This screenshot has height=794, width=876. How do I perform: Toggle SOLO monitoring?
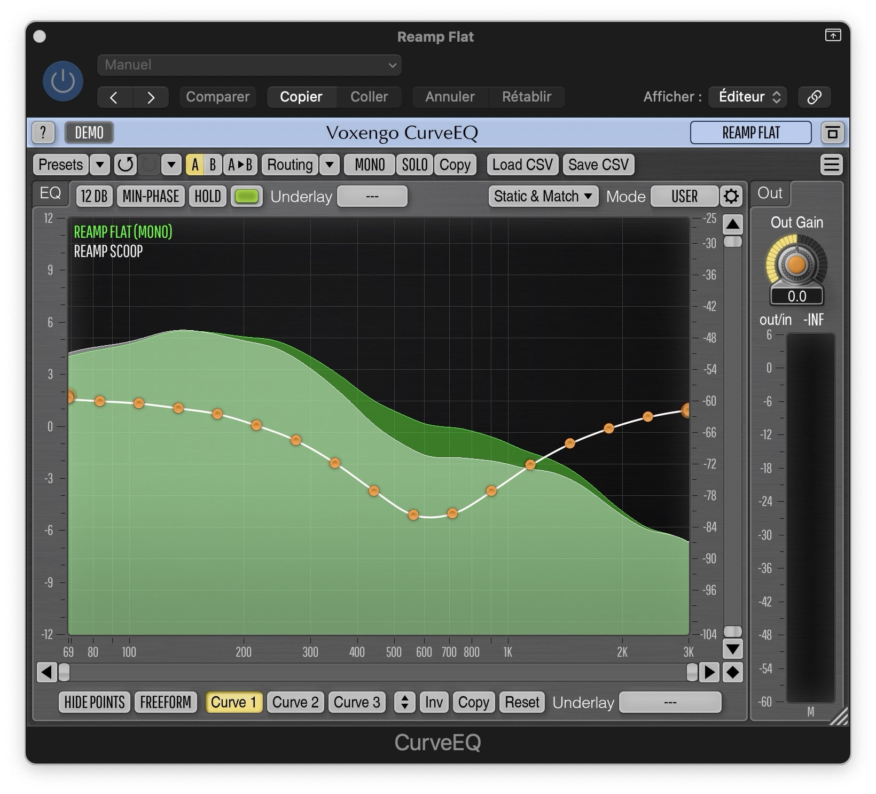tap(414, 165)
